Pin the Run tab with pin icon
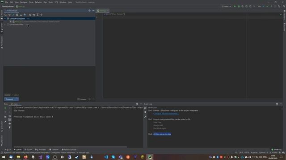Screen dimensions: 286x160 (x=5, y=121)
